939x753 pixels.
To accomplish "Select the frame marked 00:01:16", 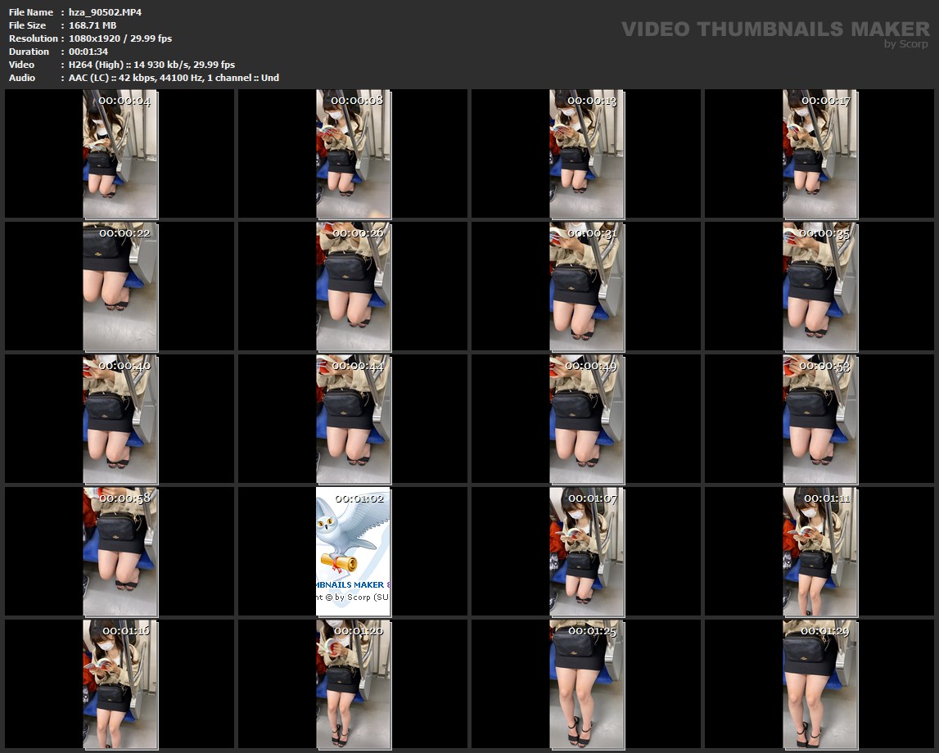I will click(x=120, y=684).
